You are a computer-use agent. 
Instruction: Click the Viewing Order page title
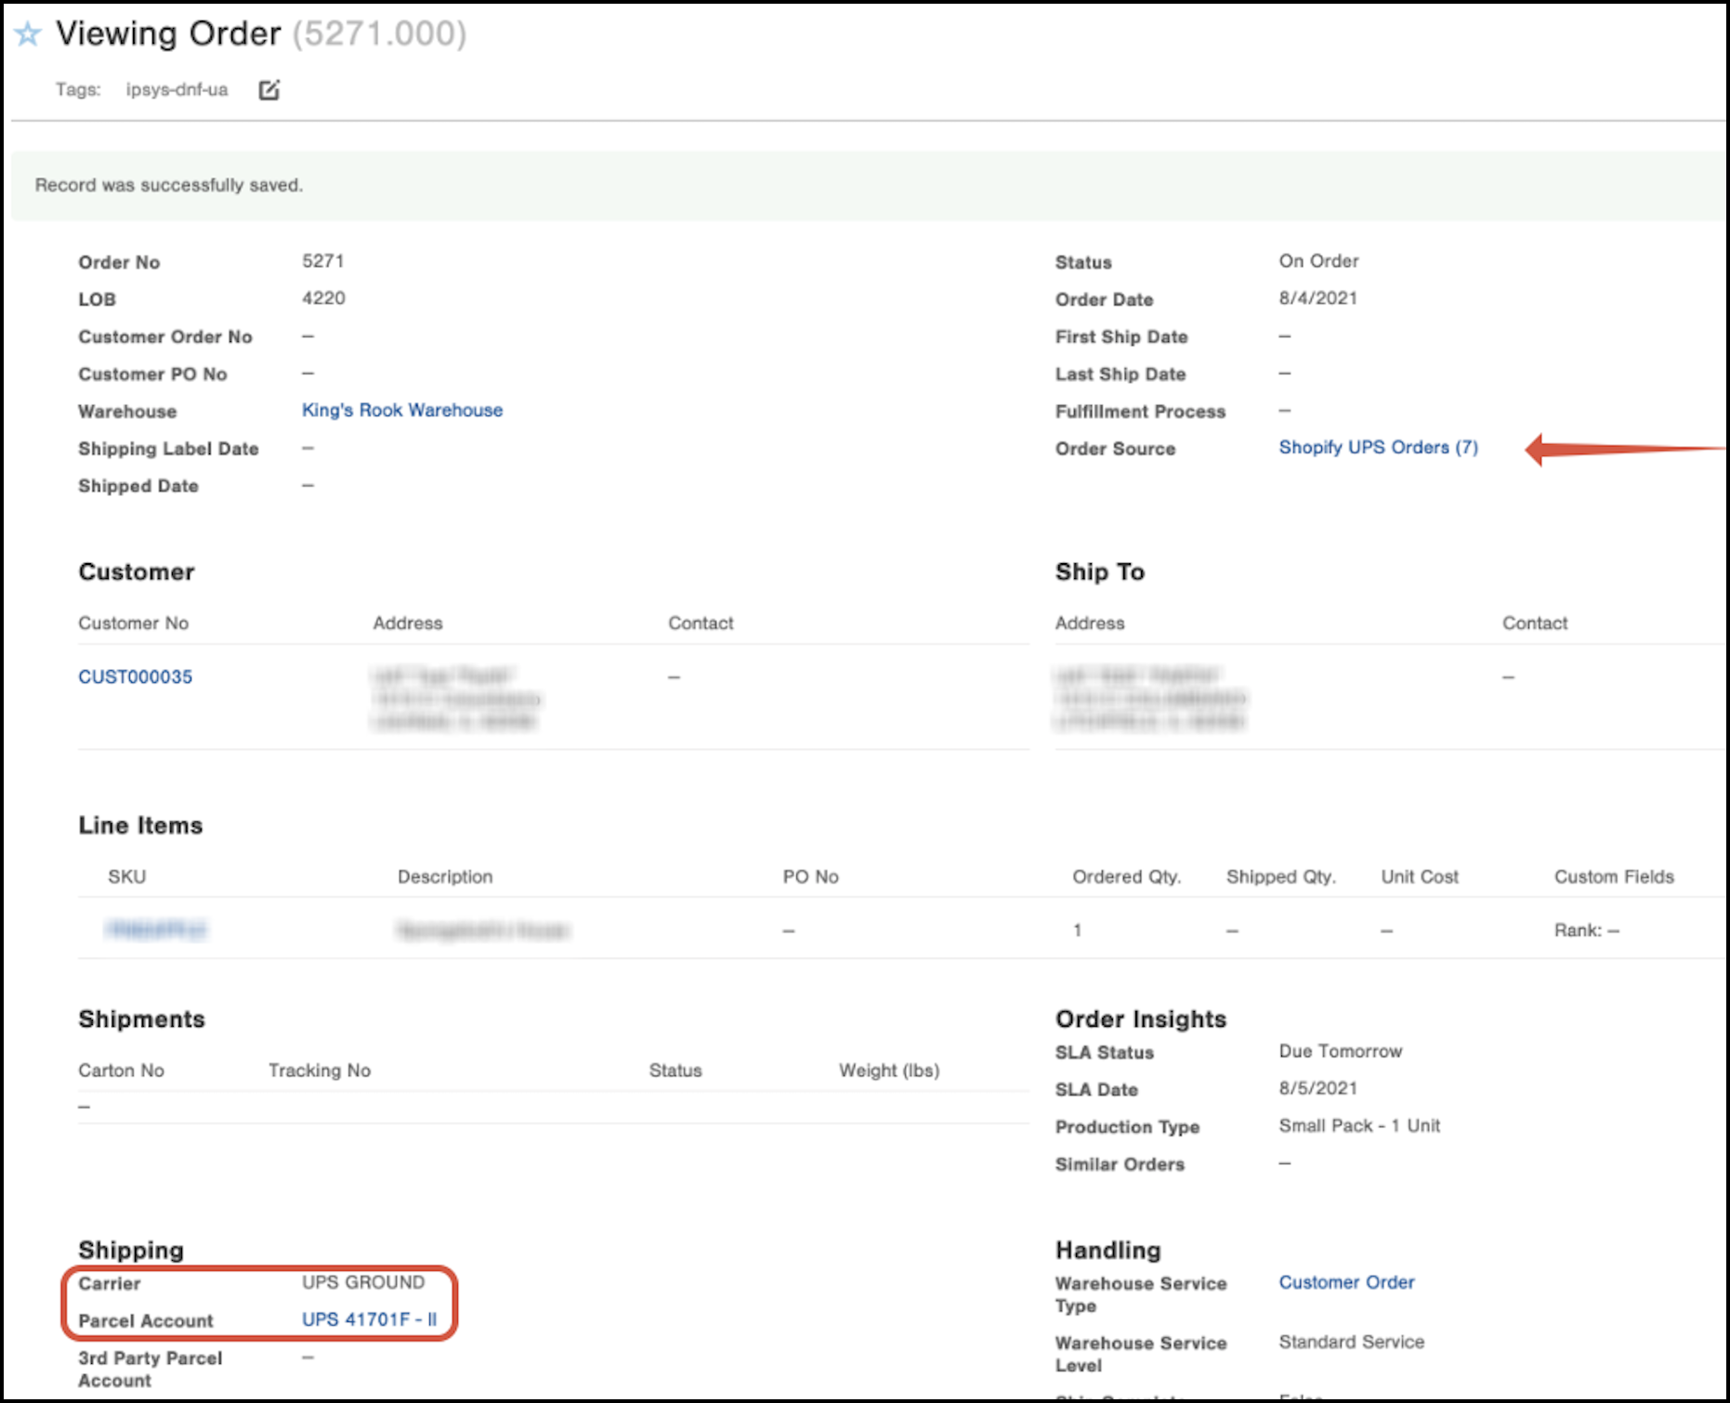[x=168, y=33]
